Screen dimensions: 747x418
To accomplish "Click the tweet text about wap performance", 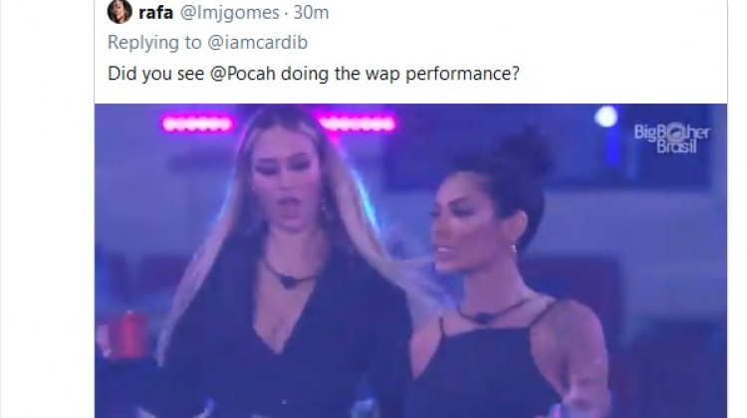I will [x=314, y=74].
